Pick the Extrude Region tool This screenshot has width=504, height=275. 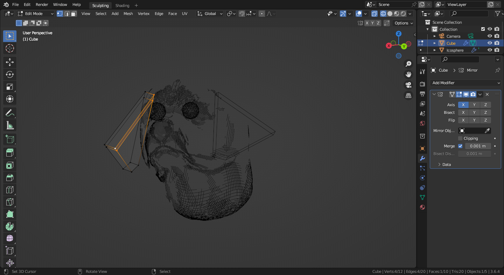(10, 153)
